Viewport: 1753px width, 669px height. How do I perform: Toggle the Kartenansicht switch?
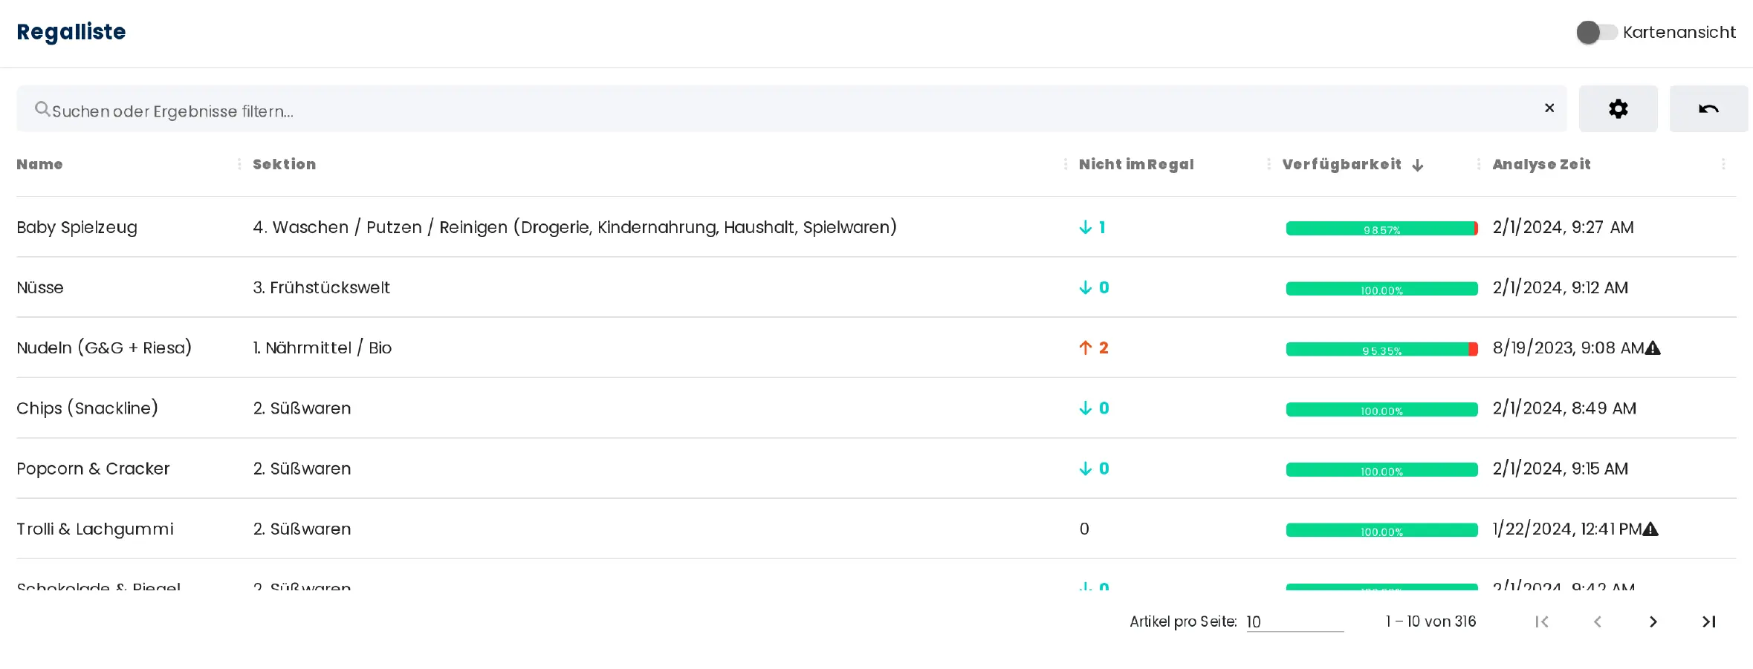point(1595,33)
